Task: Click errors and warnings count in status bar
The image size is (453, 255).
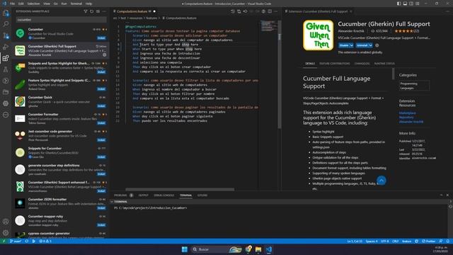Action: tap(45, 241)
